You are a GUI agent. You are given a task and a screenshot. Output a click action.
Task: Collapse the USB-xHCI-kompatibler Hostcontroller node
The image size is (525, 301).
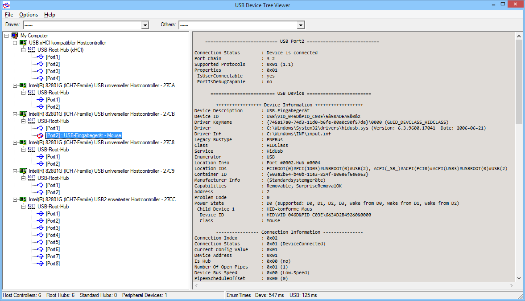(x=15, y=43)
